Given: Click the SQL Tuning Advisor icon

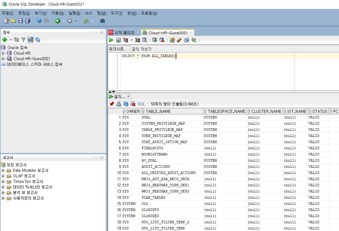Looking at the screenshot, I should pos(144,40).
